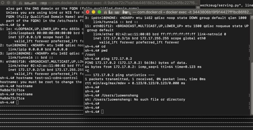This screenshot has width=253, height=130.
Task: Click 'inet 172.17.0.2/16' address line
Action: [46, 70]
